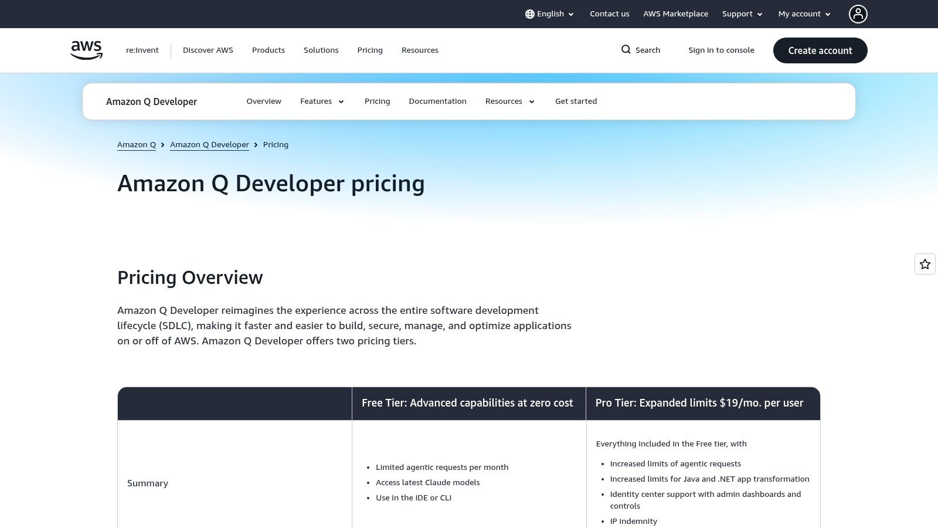
Task: Go to re:Invent page
Action: [x=142, y=50]
